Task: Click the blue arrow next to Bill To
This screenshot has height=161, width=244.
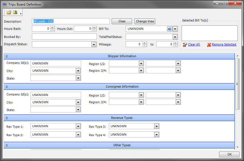Action: [170, 29]
